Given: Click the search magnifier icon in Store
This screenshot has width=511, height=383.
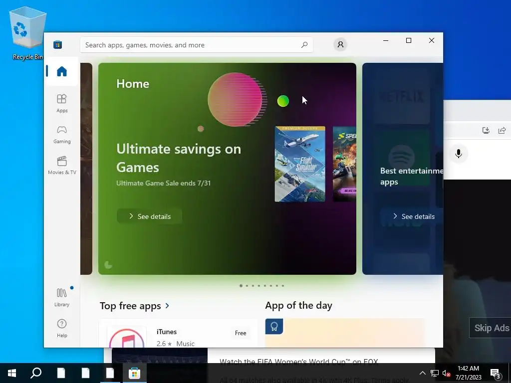Looking at the screenshot, I should [x=304, y=45].
